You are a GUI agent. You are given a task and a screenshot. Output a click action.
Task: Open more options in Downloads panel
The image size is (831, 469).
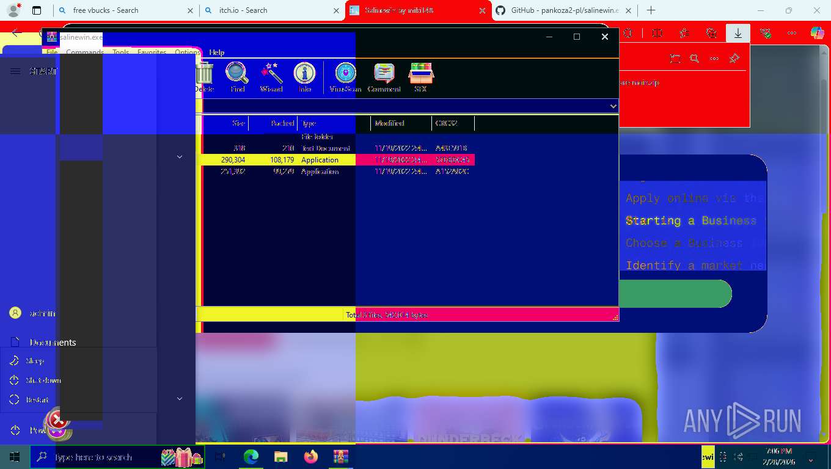(714, 59)
